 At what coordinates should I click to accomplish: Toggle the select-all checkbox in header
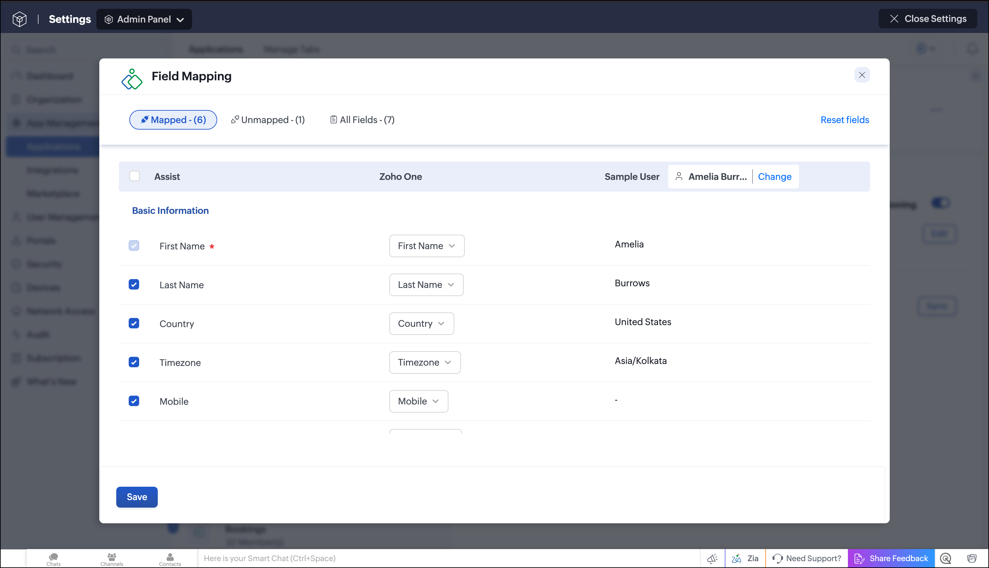coord(134,176)
